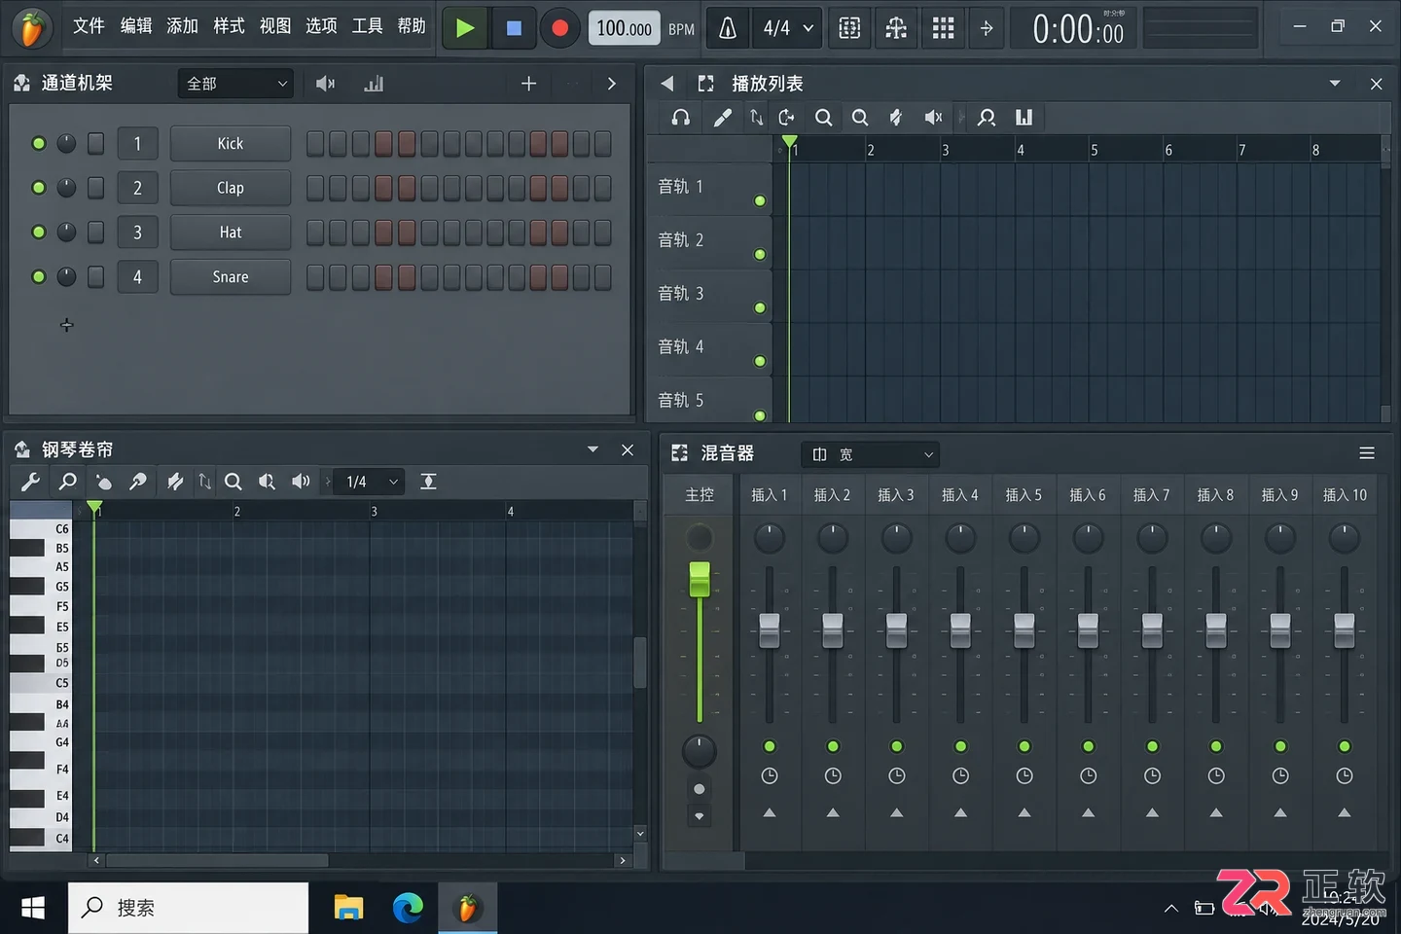Click the headphones icon in playlist toolbar

pos(681,118)
